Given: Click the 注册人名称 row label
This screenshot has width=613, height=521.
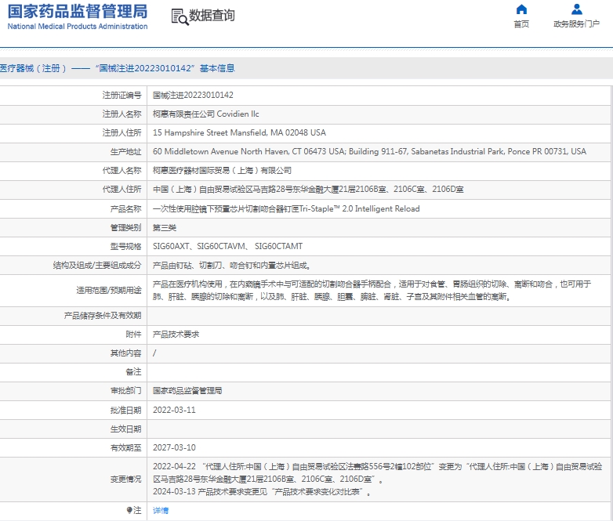Looking at the screenshot, I should coord(122,114).
